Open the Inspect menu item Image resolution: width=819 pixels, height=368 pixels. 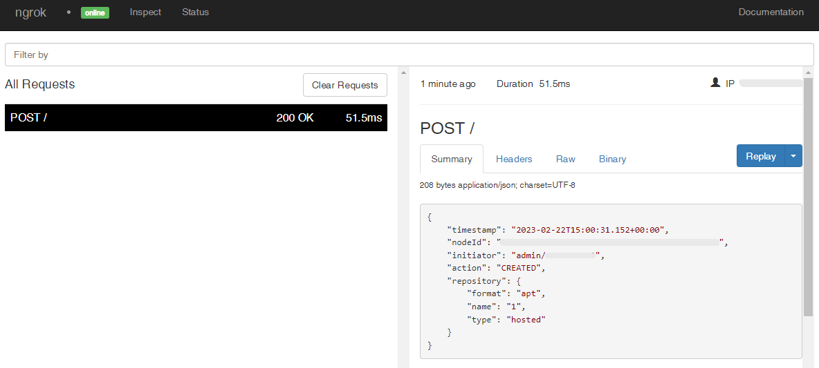[x=145, y=12]
